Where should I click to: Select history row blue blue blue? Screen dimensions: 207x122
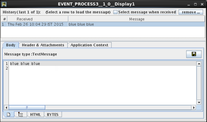(x=103, y=24)
